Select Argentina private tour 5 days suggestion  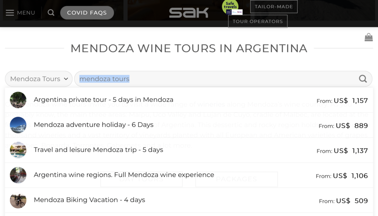click(103, 100)
